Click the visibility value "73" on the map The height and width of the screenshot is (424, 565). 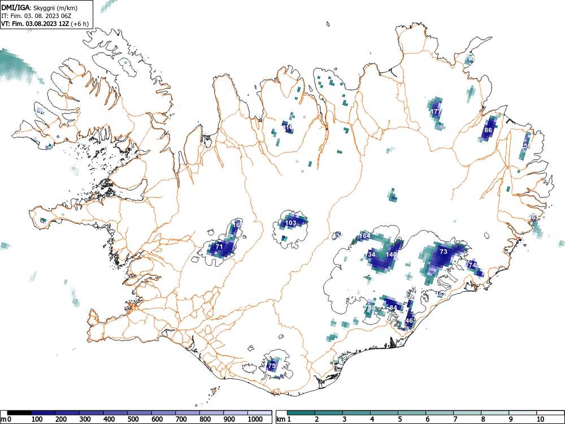444,252
